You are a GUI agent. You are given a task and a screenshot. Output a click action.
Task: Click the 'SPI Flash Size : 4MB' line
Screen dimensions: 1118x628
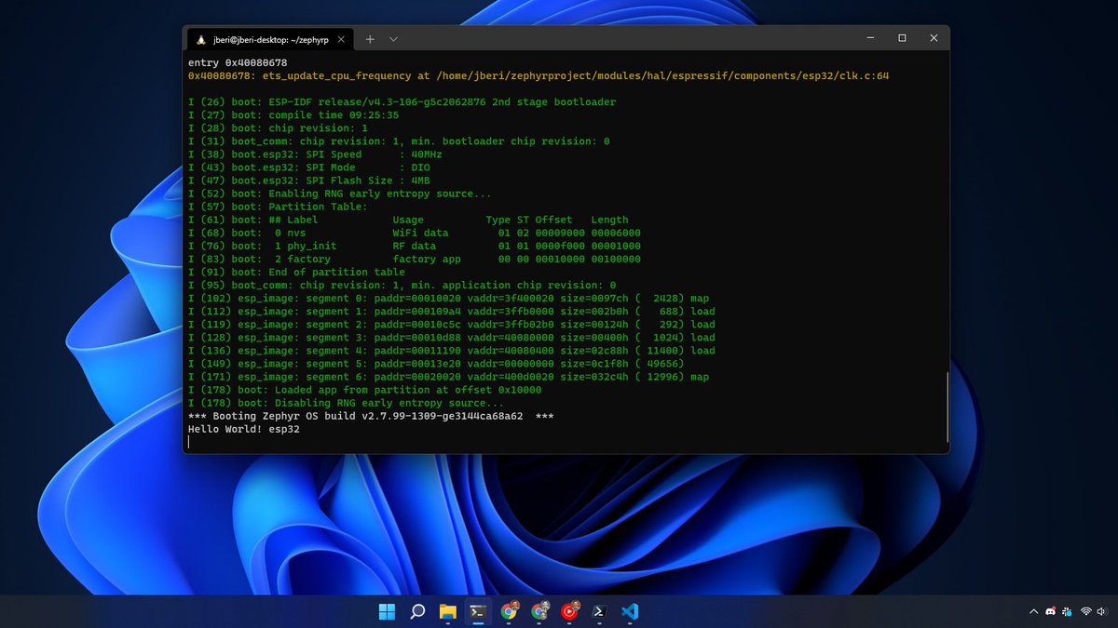pyautogui.click(x=308, y=180)
